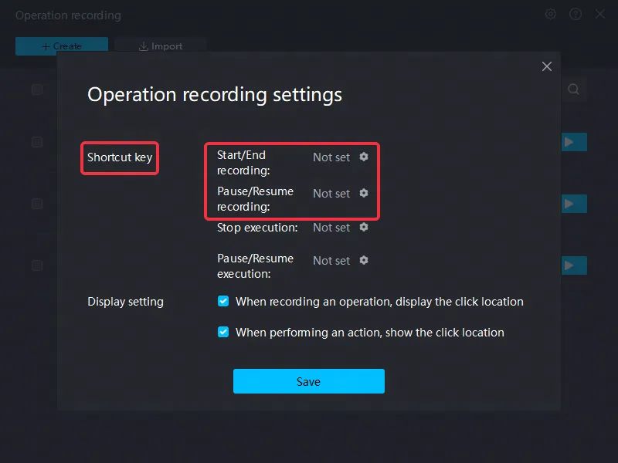Configure Pause/Resume execution shortcut gear
The height and width of the screenshot is (463, 618).
(364, 260)
